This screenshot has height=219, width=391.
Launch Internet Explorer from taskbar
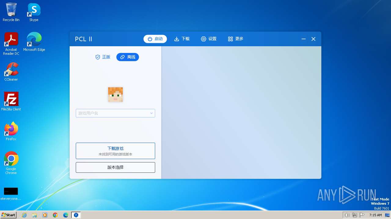click(24, 215)
